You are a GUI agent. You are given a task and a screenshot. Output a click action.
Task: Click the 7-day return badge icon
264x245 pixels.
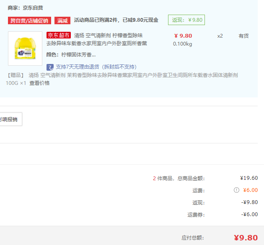(50, 67)
